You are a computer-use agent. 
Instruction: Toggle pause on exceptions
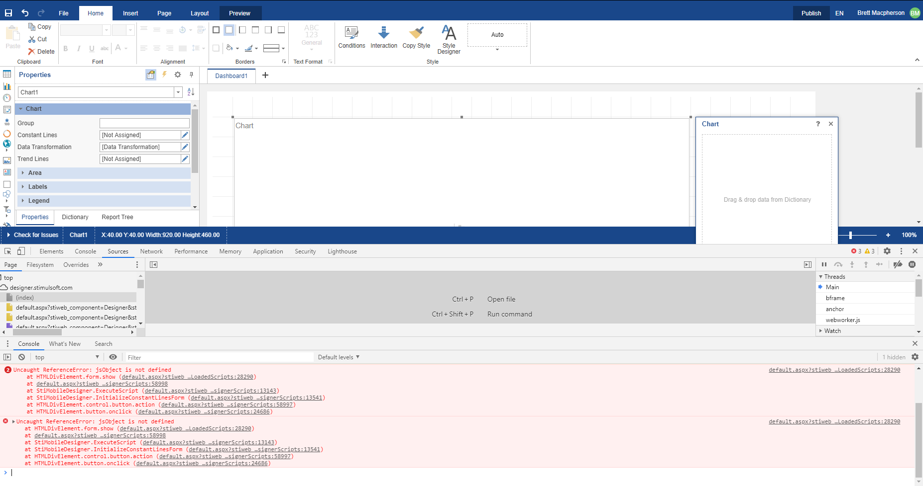pos(912,265)
